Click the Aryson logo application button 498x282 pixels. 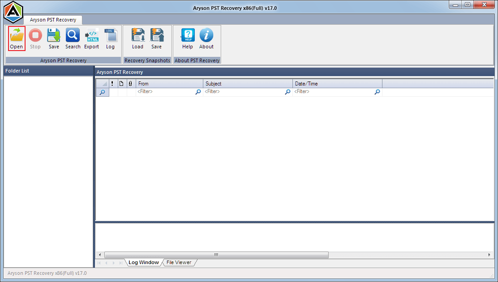(x=13, y=13)
